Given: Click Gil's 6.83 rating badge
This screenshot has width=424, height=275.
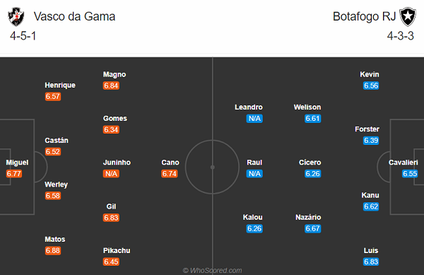Looking at the screenshot, I should tap(111, 218).
